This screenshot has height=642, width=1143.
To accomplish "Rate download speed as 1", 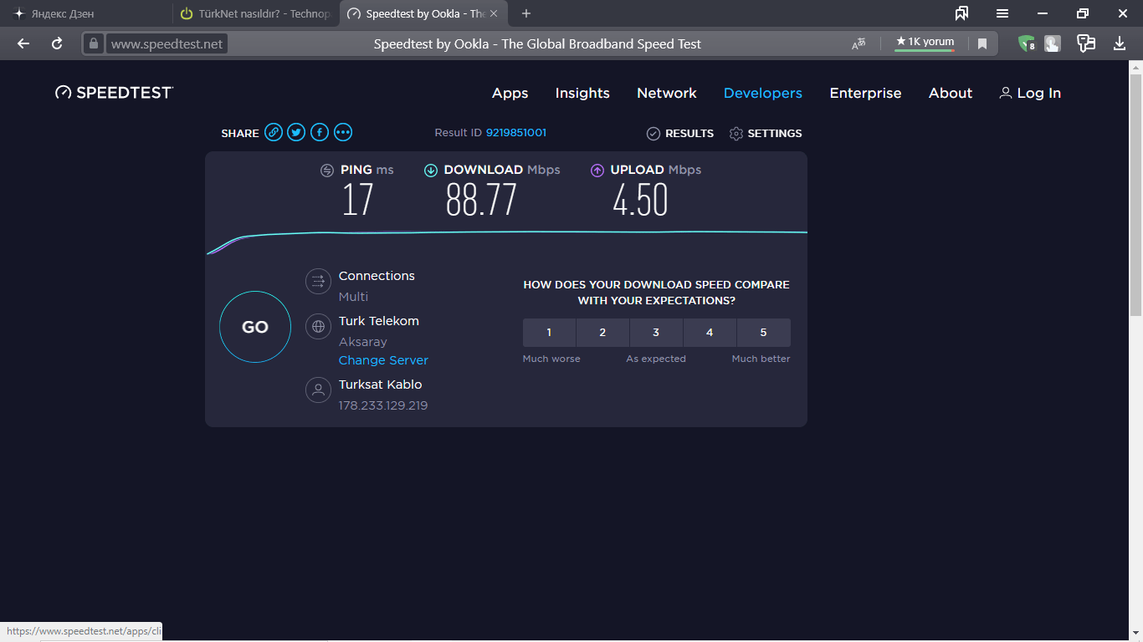I will coord(550,333).
